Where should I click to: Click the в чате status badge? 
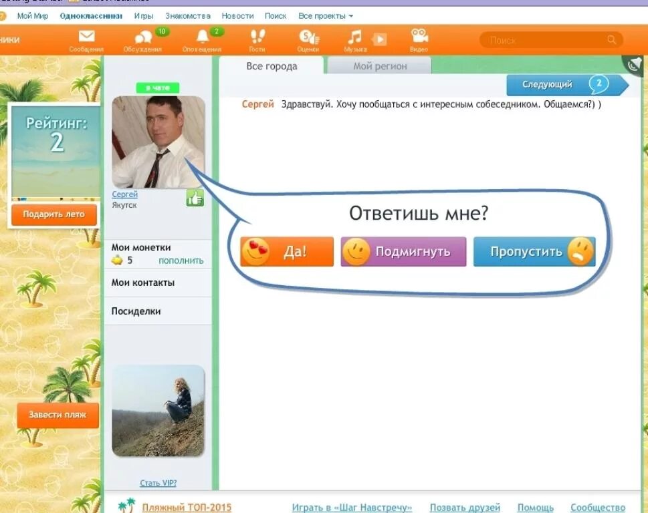(158, 88)
